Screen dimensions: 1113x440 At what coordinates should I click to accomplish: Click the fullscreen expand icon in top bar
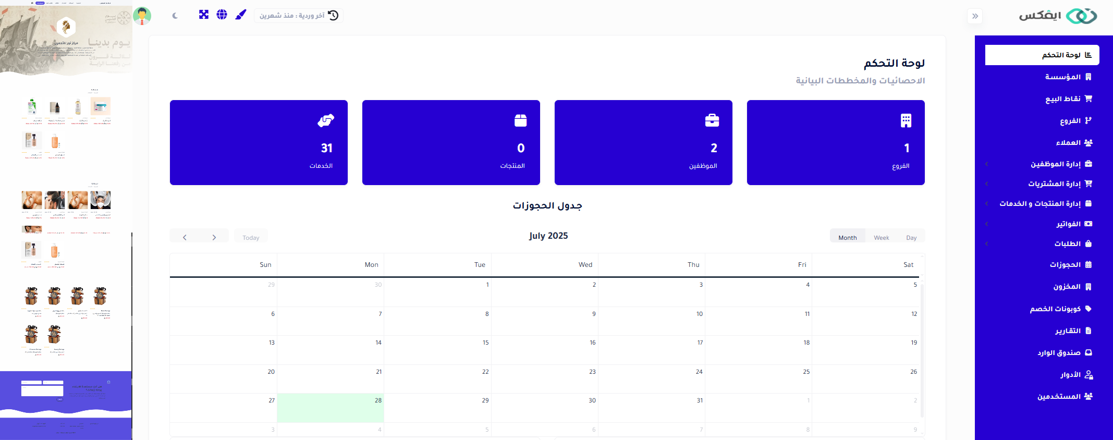pos(204,15)
